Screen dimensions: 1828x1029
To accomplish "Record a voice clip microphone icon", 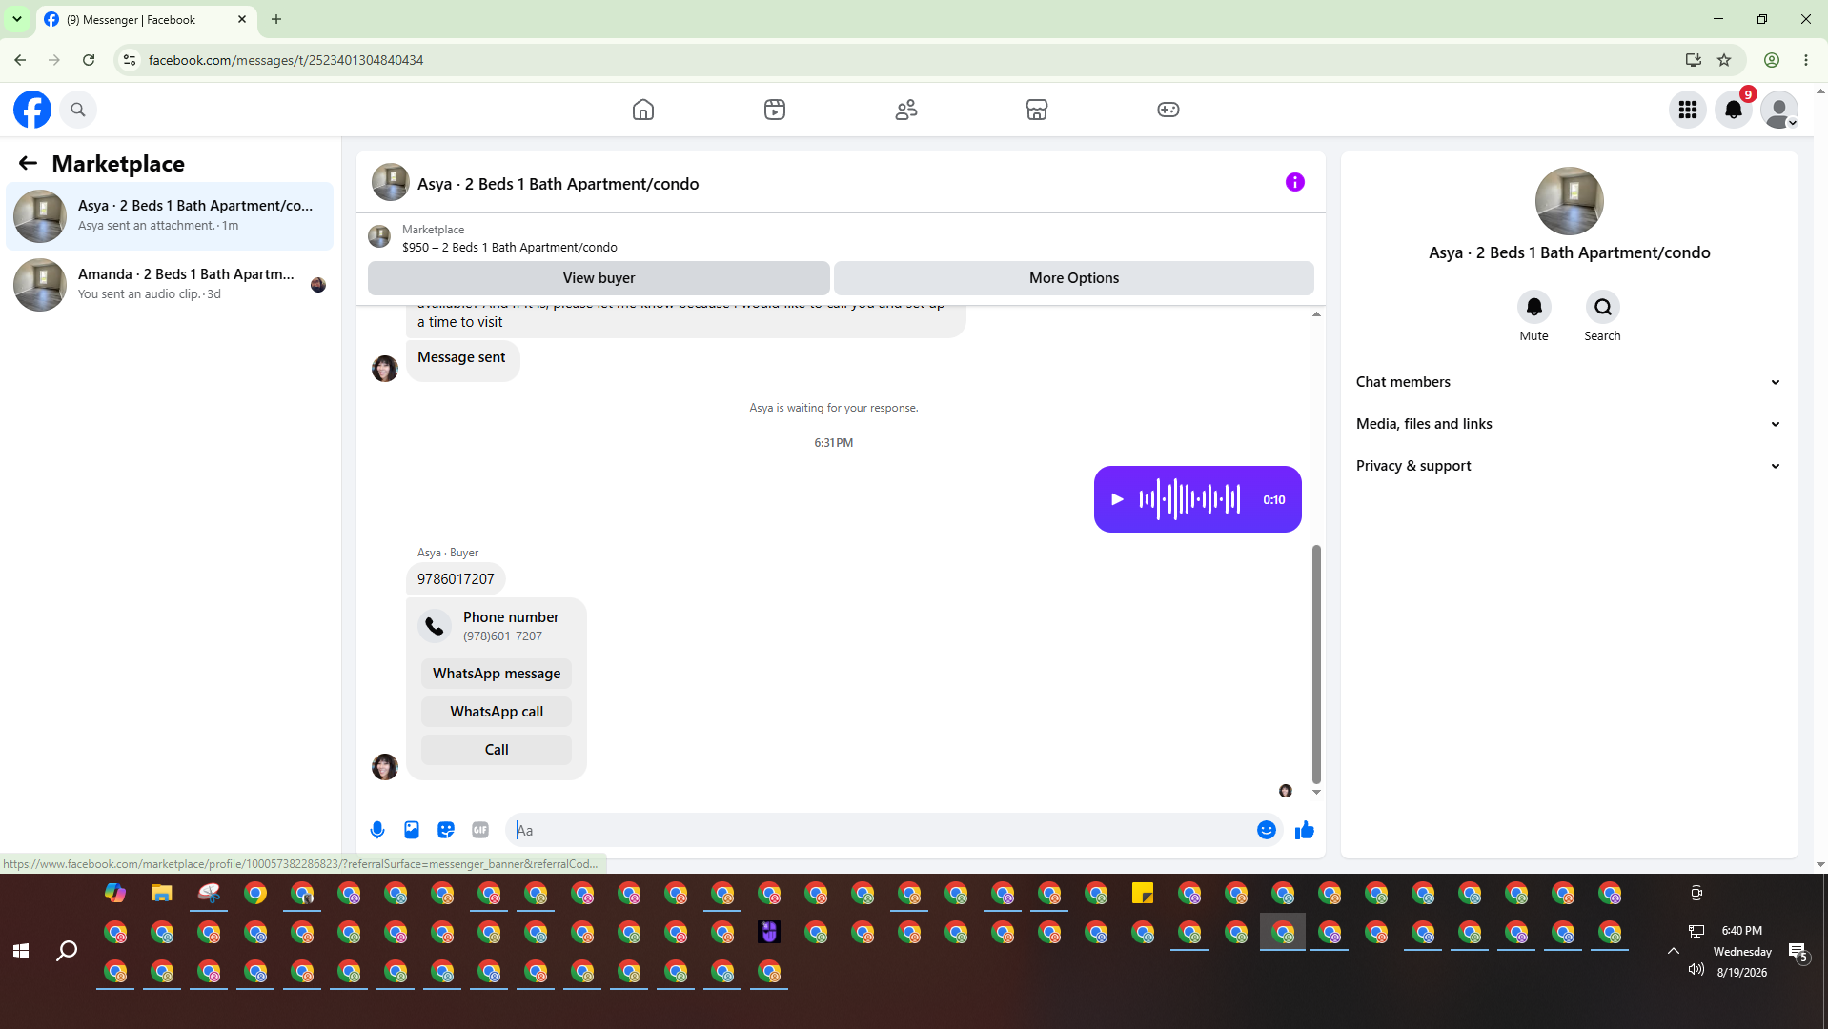I will [377, 830].
